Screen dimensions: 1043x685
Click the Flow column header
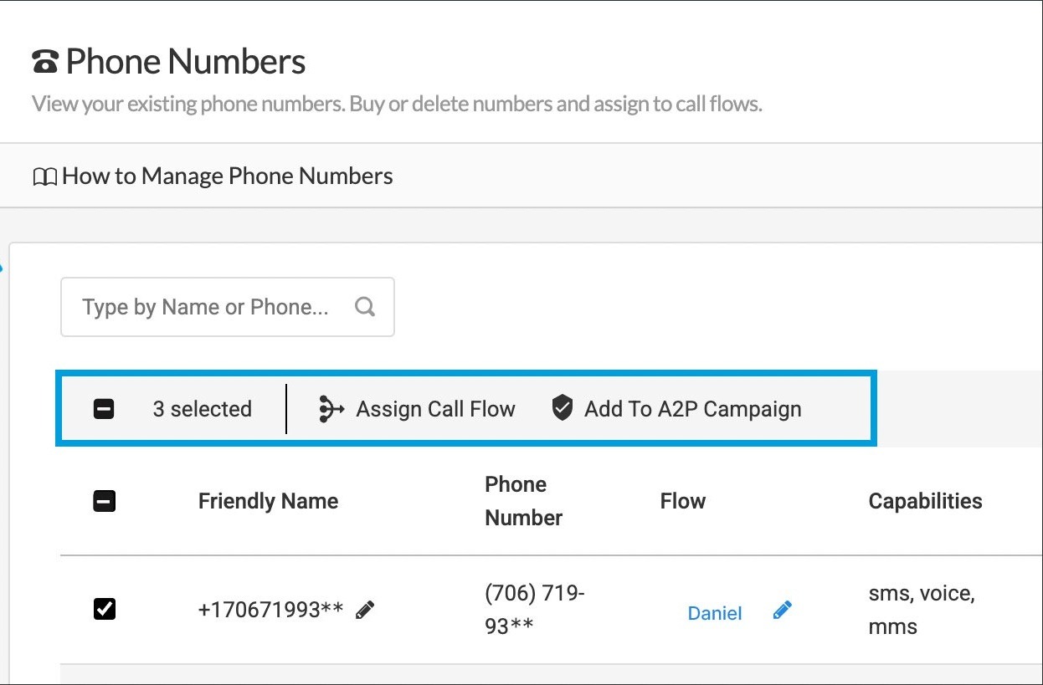682,501
